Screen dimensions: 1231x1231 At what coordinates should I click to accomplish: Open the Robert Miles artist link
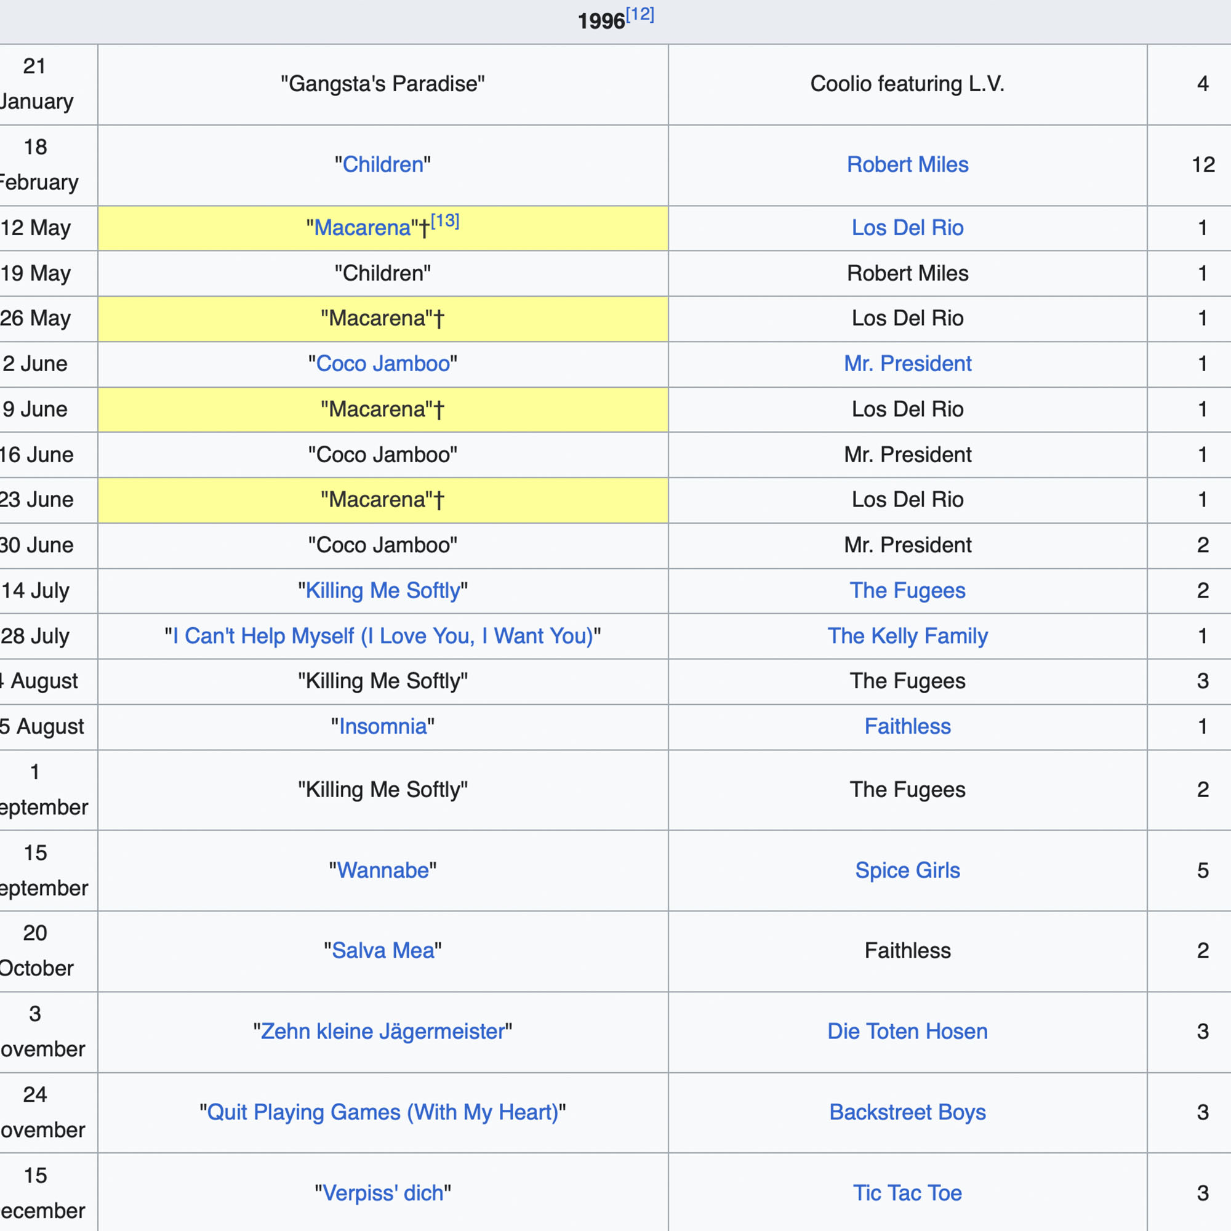(x=907, y=164)
